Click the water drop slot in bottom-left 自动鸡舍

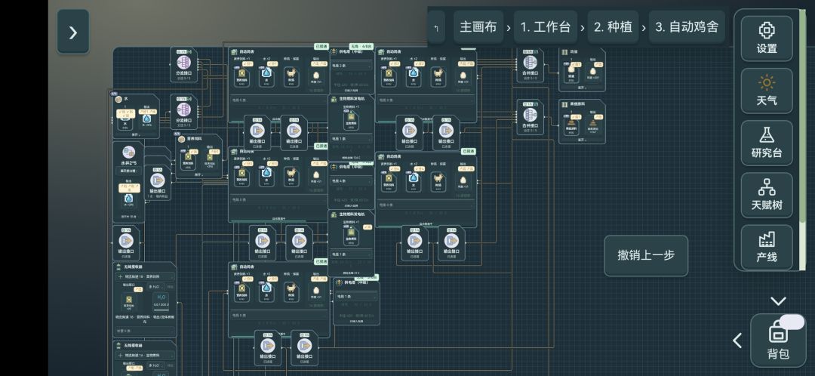click(x=266, y=291)
